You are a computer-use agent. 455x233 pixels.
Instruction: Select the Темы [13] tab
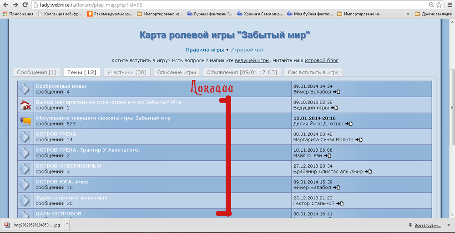[82, 72]
